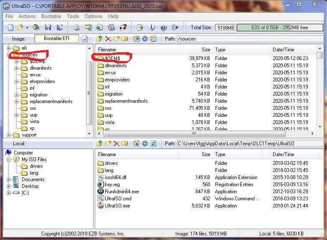Click the image properties checkmark icon near Bootable EFI
The width and height of the screenshot is (327, 240).
85,39
